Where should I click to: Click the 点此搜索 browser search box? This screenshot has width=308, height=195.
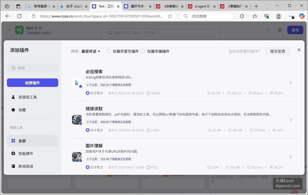pos(207,16)
